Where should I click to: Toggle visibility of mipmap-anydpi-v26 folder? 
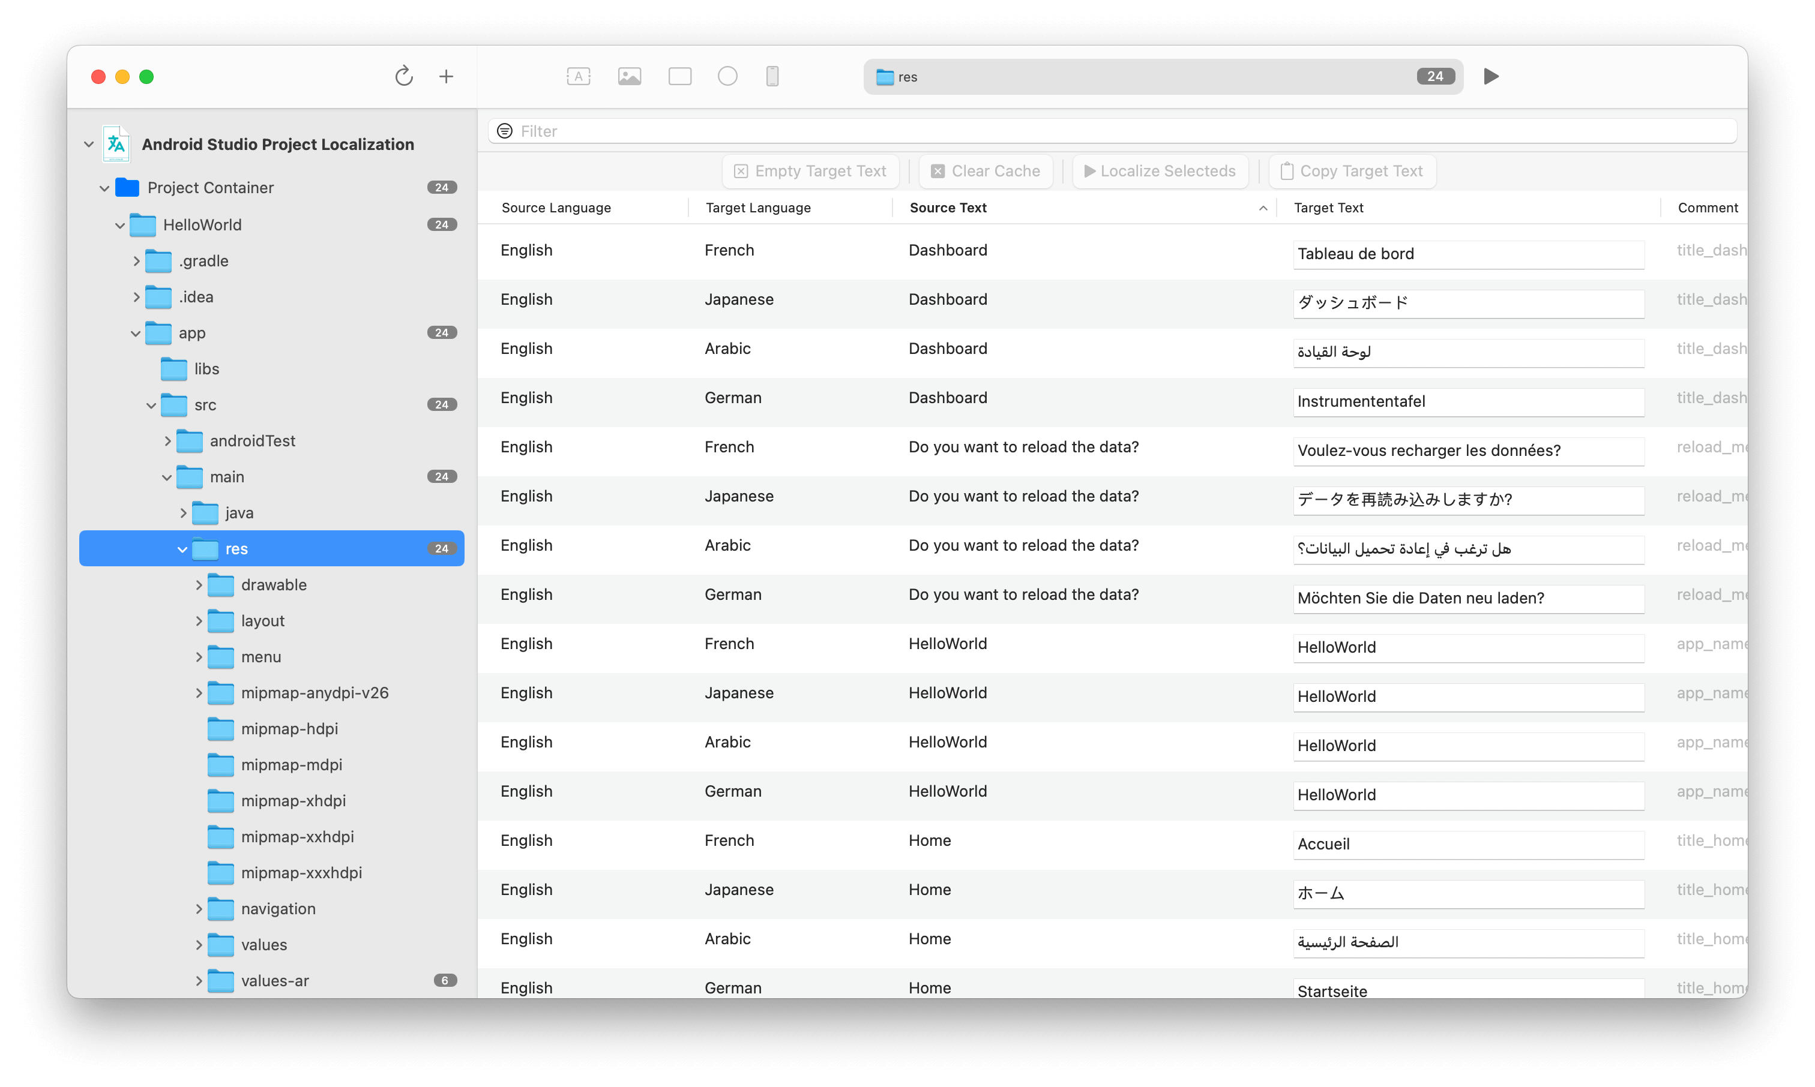click(197, 691)
